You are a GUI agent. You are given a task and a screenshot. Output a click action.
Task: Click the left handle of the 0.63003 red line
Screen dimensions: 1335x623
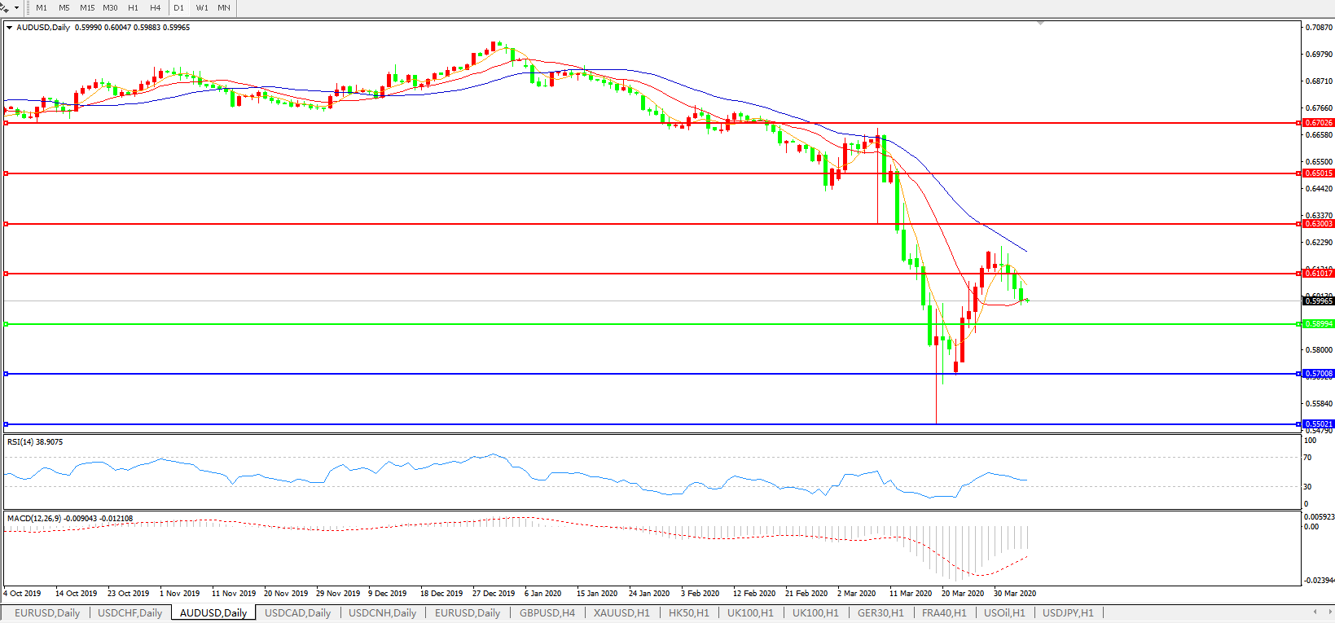pyautogui.click(x=6, y=224)
